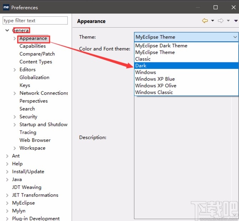Select Appearance in the preferences tree
The width and height of the screenshot is (239, 221).
point(33,38)
